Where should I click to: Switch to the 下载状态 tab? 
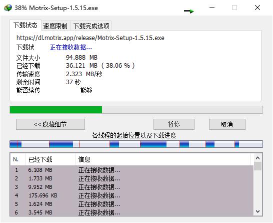(25, 25)
